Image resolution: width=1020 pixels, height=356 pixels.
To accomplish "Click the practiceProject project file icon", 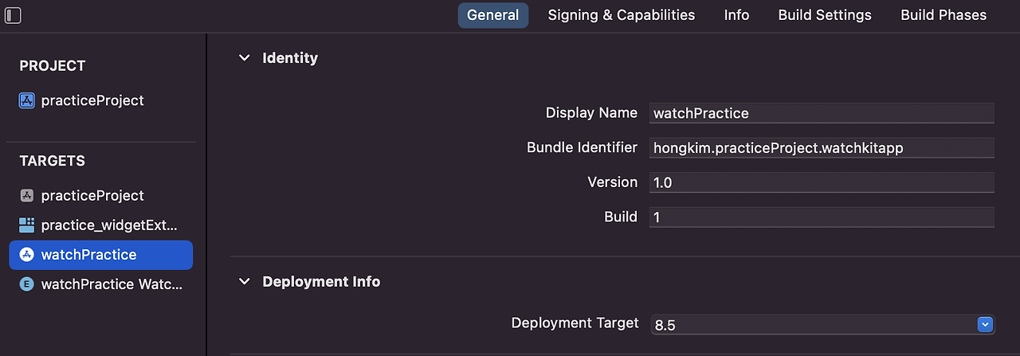I will 27,100.
